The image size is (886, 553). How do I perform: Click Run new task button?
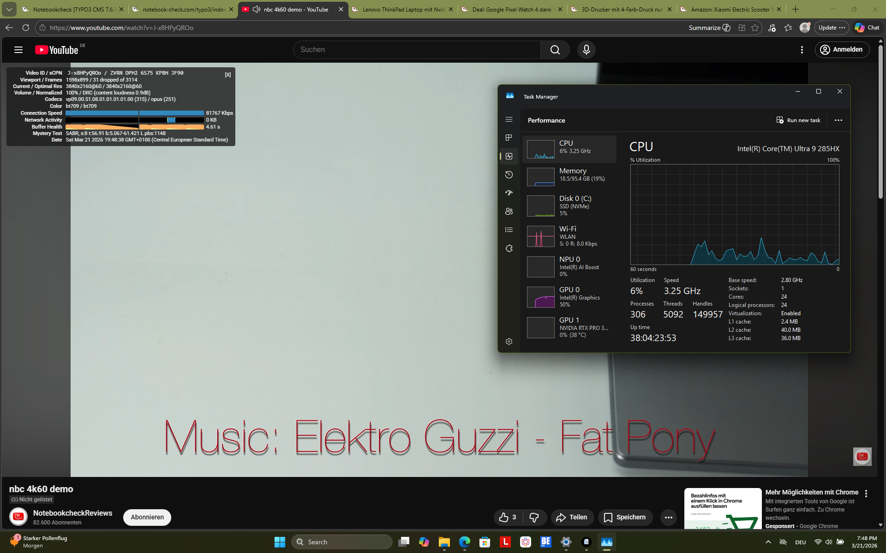(798, 120)
